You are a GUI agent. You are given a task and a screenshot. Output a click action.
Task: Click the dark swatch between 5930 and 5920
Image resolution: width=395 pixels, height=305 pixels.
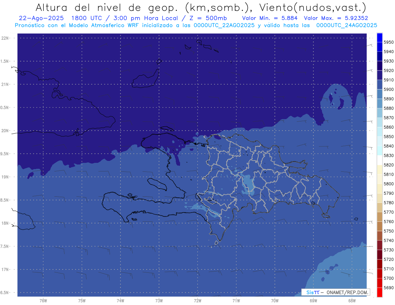pos(379,66)
